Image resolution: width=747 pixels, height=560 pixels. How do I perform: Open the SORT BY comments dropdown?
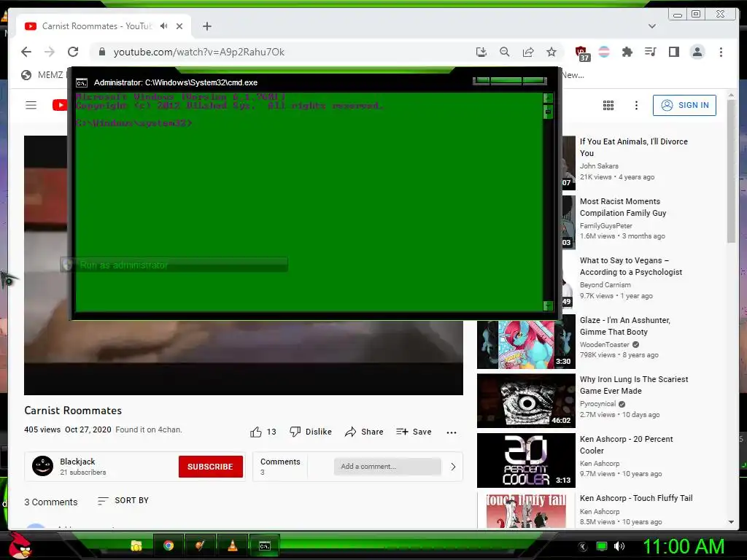123,500
